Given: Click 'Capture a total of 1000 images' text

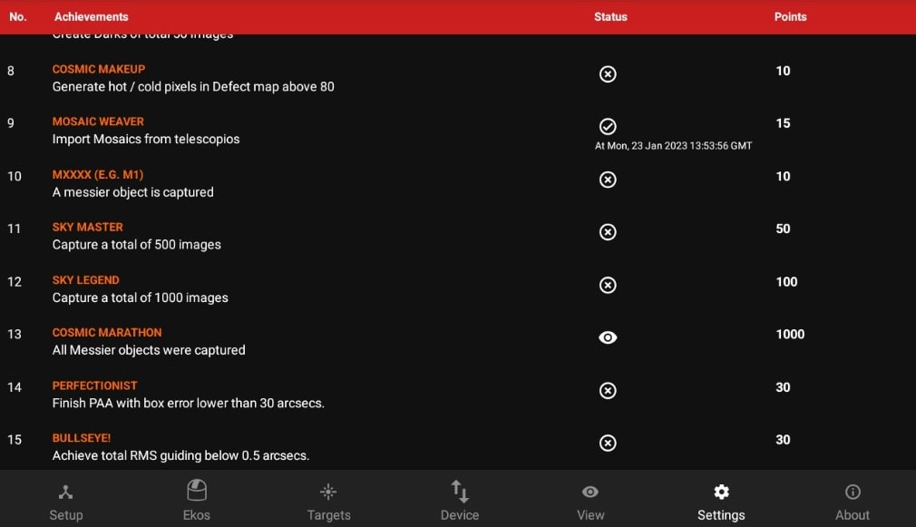Looking at the screenshot, I should coord(141,298).
